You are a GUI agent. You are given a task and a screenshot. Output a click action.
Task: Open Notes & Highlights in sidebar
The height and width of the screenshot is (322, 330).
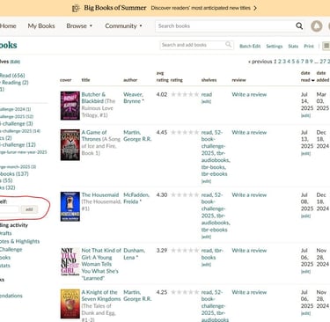coord(19,241)
